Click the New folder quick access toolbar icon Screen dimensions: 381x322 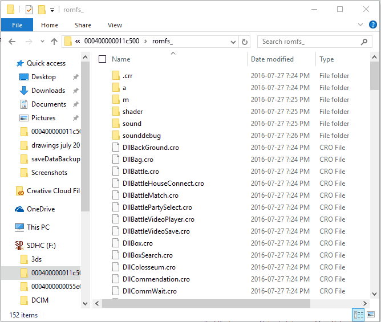click(42, 10)
